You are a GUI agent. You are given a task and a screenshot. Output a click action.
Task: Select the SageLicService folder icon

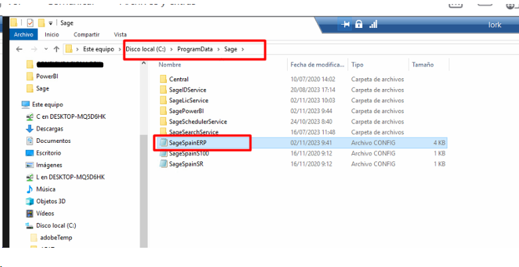click(163, 100)
